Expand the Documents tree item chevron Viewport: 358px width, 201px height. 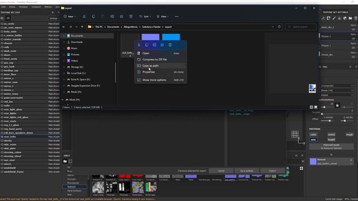tap(64, 36)
